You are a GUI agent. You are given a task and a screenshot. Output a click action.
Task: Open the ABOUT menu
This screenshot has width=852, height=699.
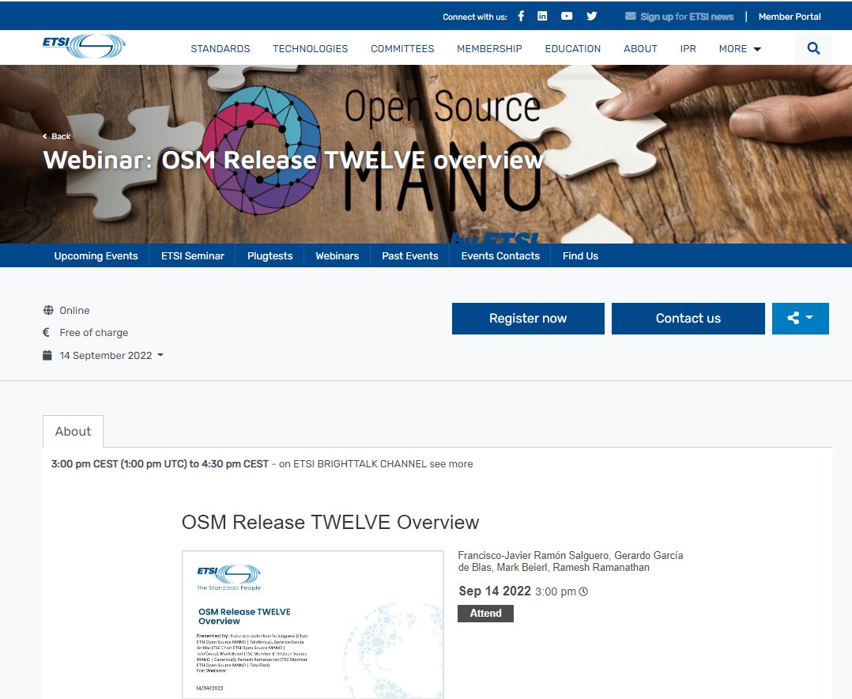tap(640, 49)
